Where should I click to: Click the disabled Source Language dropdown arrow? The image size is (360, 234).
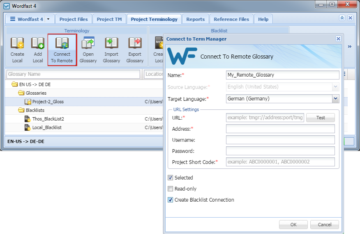[335, 87]
